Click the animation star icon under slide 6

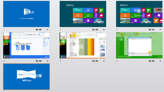160,61
